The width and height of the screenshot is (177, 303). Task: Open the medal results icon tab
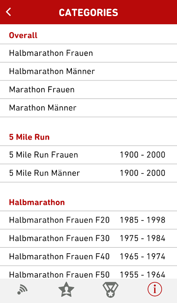[110, 289]
